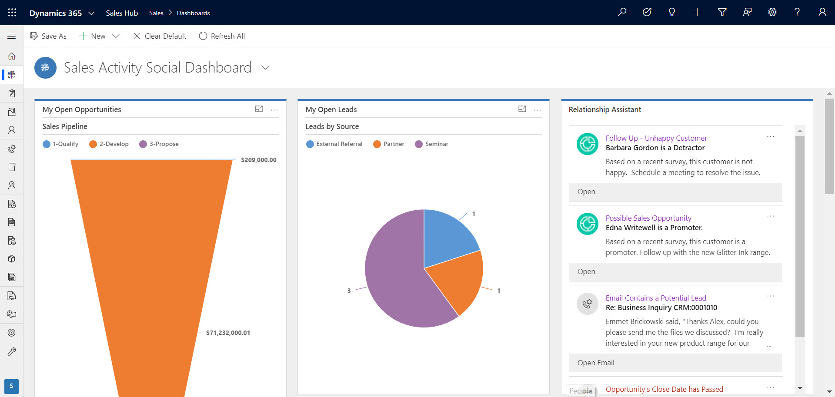Image resolution: width=835 pixels, height=397 pixels.
Task: Click Open on the Barbara Gordon card
Action: (x=586, y=192)
